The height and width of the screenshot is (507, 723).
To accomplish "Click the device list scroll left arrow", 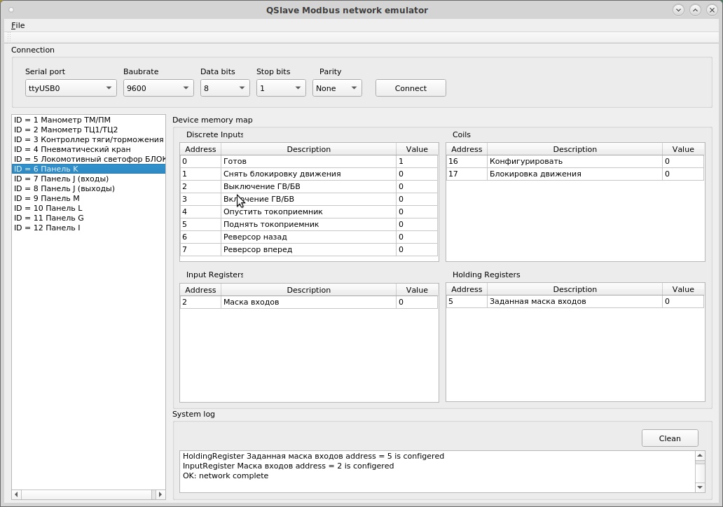I will click(x=17, y=494).
